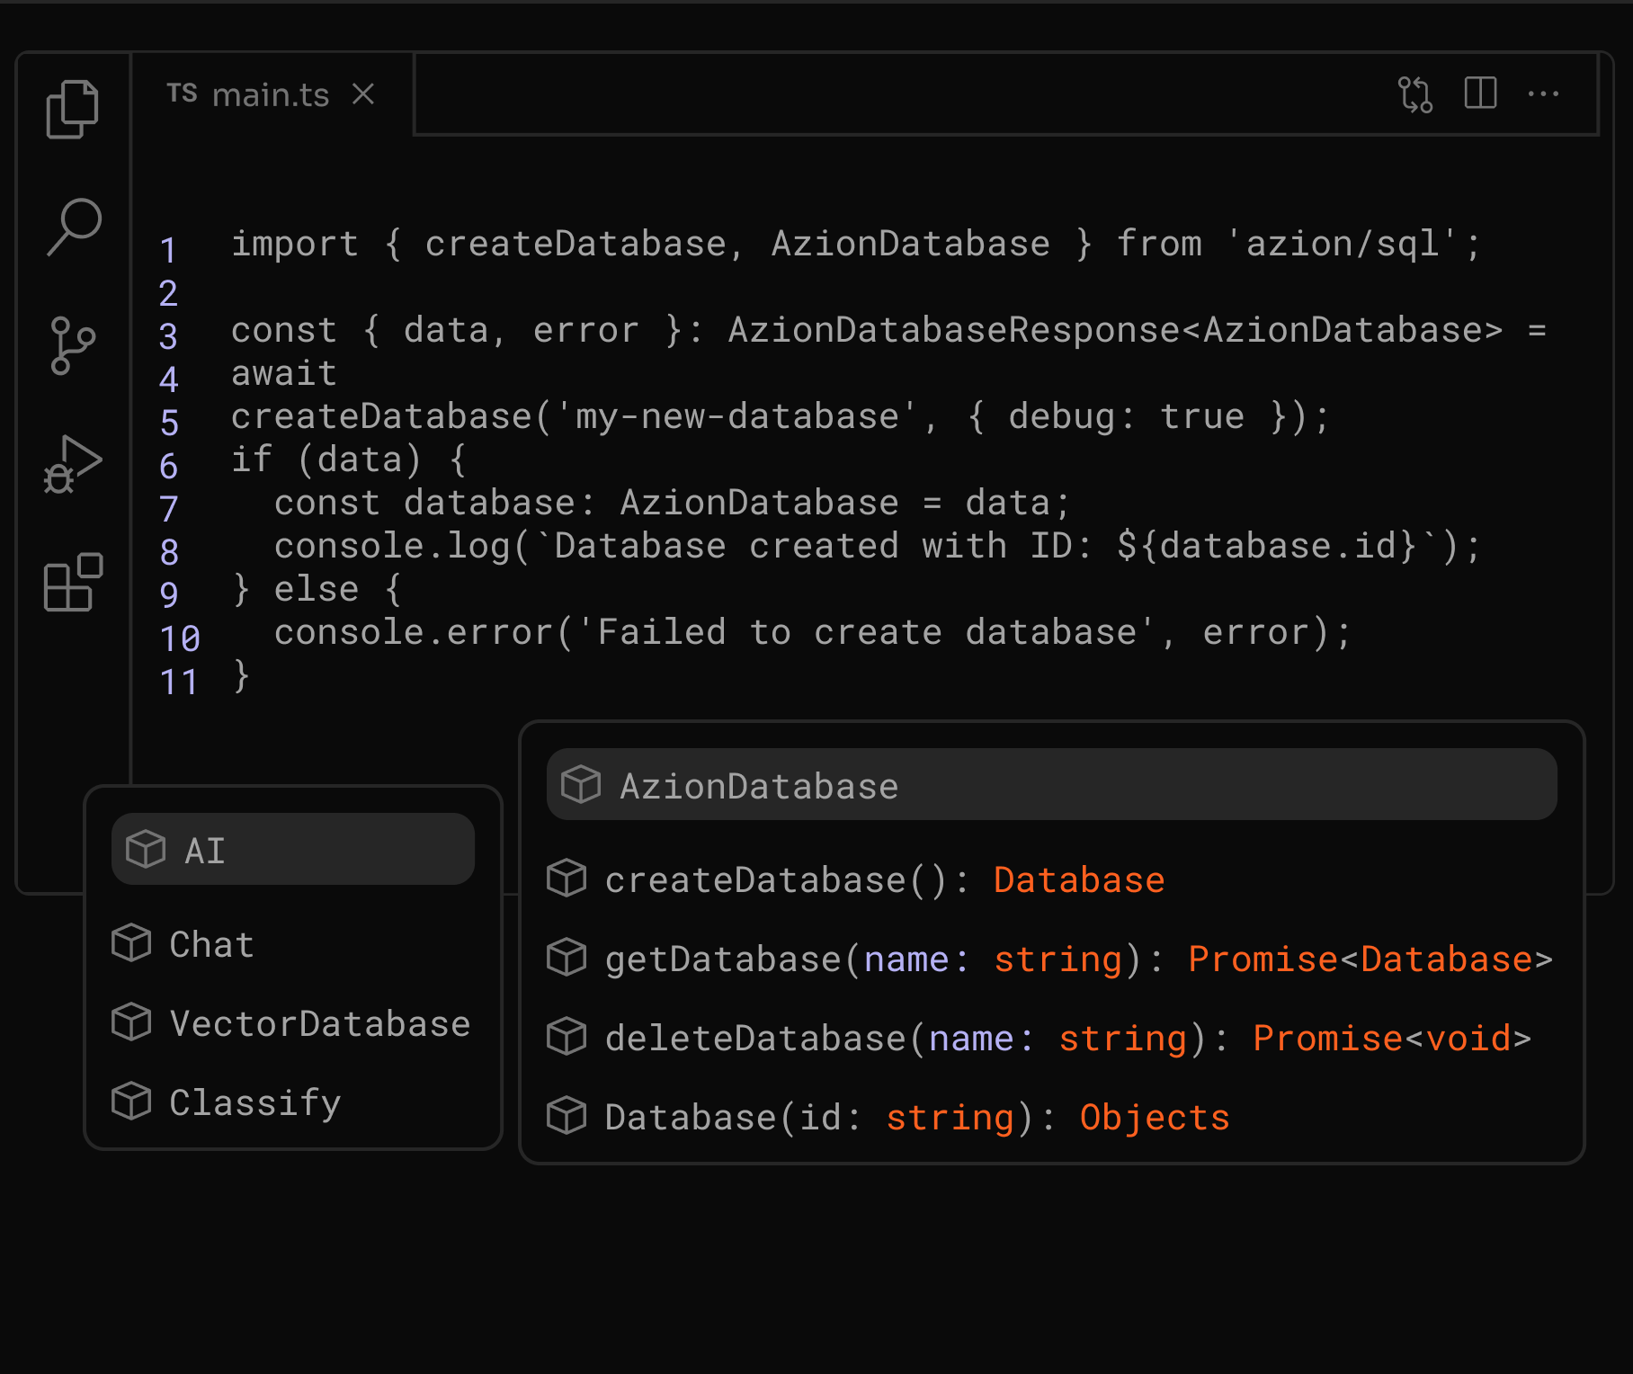Click the cube icon next to AzionDatabase

click(581, 784)
